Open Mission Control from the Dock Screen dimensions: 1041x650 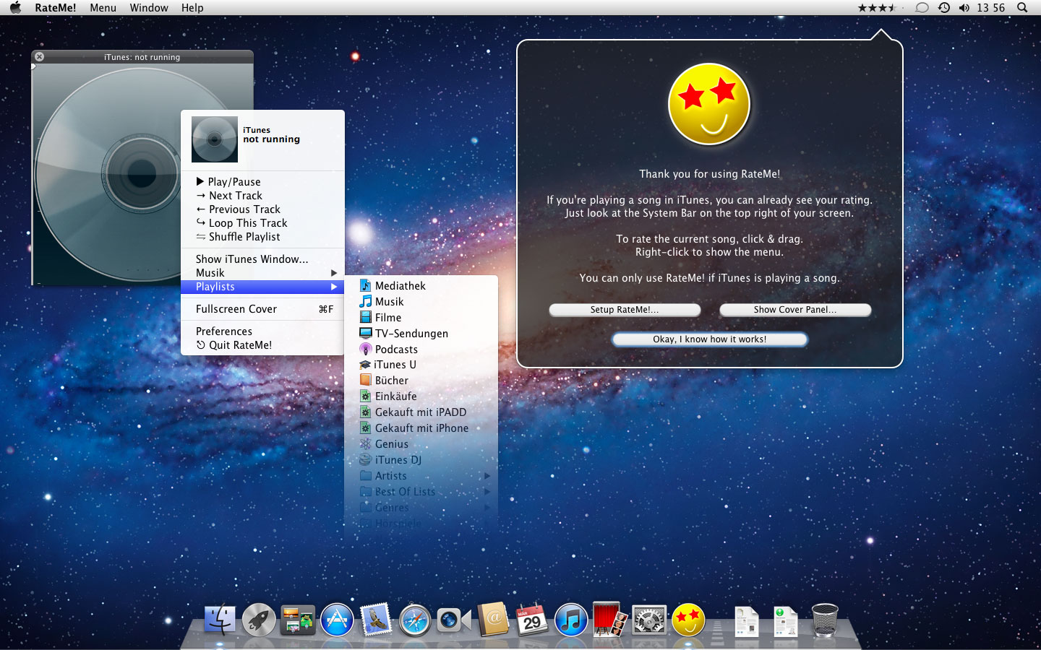pyautogui.click(x=298, y=620)
